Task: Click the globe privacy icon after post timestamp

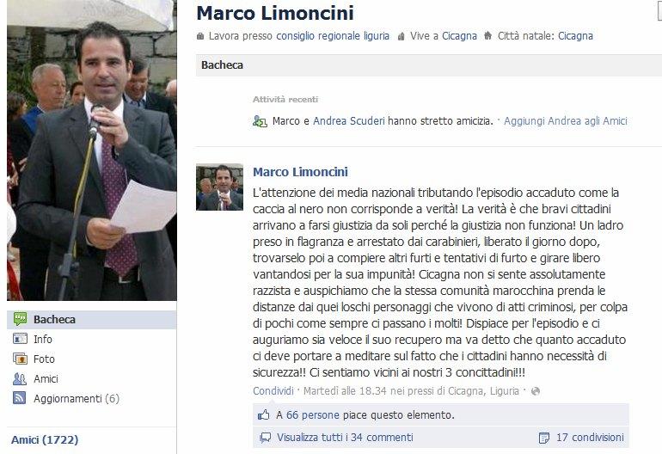Action: point(536,391)
